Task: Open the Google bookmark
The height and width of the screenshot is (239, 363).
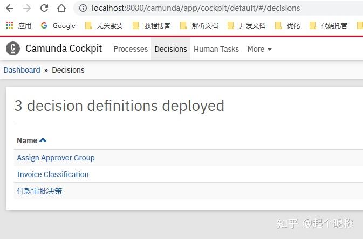Action: point(58,25)
